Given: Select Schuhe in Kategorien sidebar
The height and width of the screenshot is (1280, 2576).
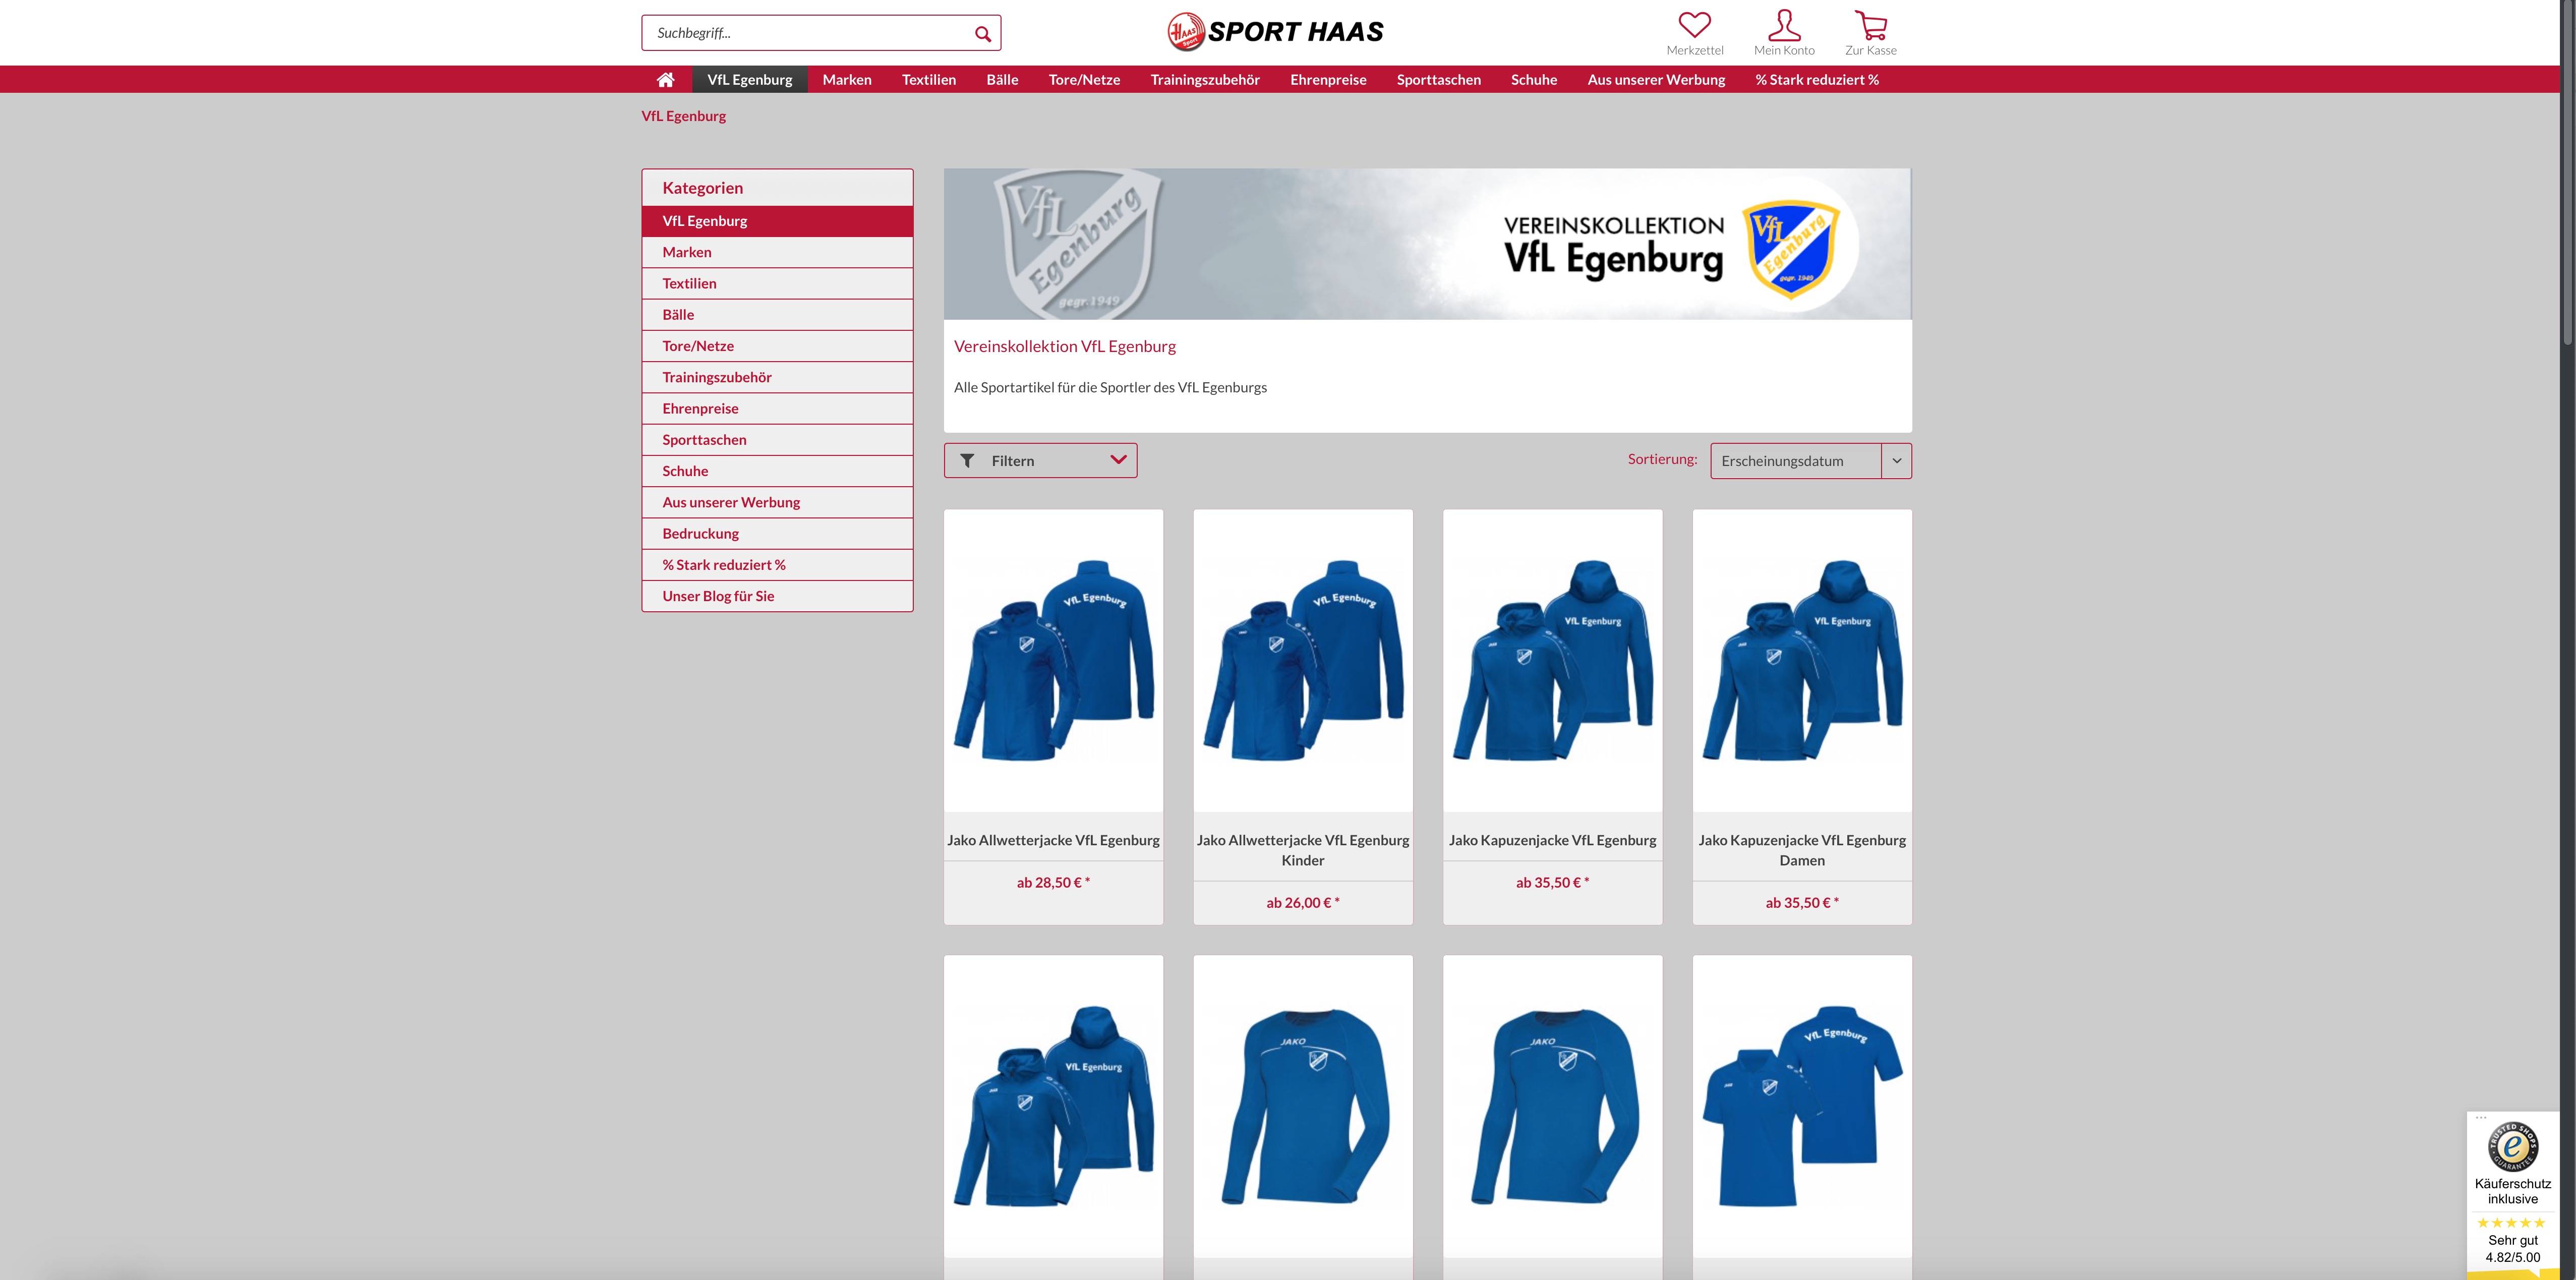Looking at the screenshot, I should 777,471.
